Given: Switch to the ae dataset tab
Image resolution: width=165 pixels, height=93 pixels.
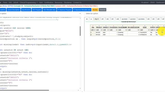Looking at the screenshot, I should pyautogui.click(x=91, y=19).
